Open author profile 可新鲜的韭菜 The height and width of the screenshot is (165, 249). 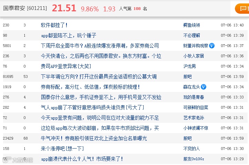[x=196, y=107]
